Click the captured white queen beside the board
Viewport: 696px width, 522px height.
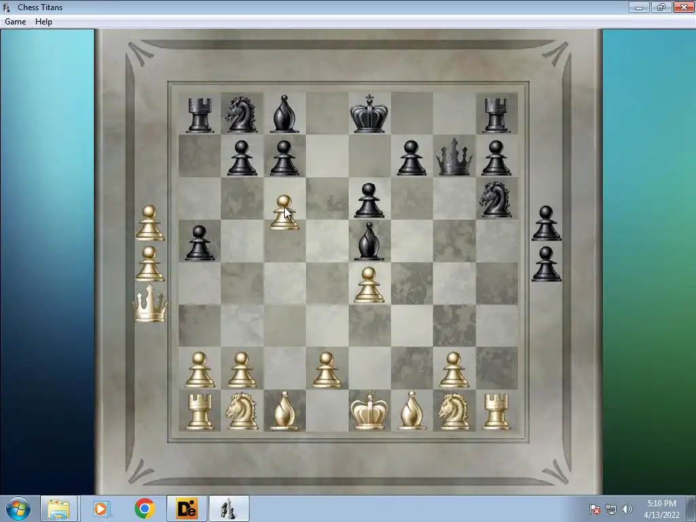(150, 304)
